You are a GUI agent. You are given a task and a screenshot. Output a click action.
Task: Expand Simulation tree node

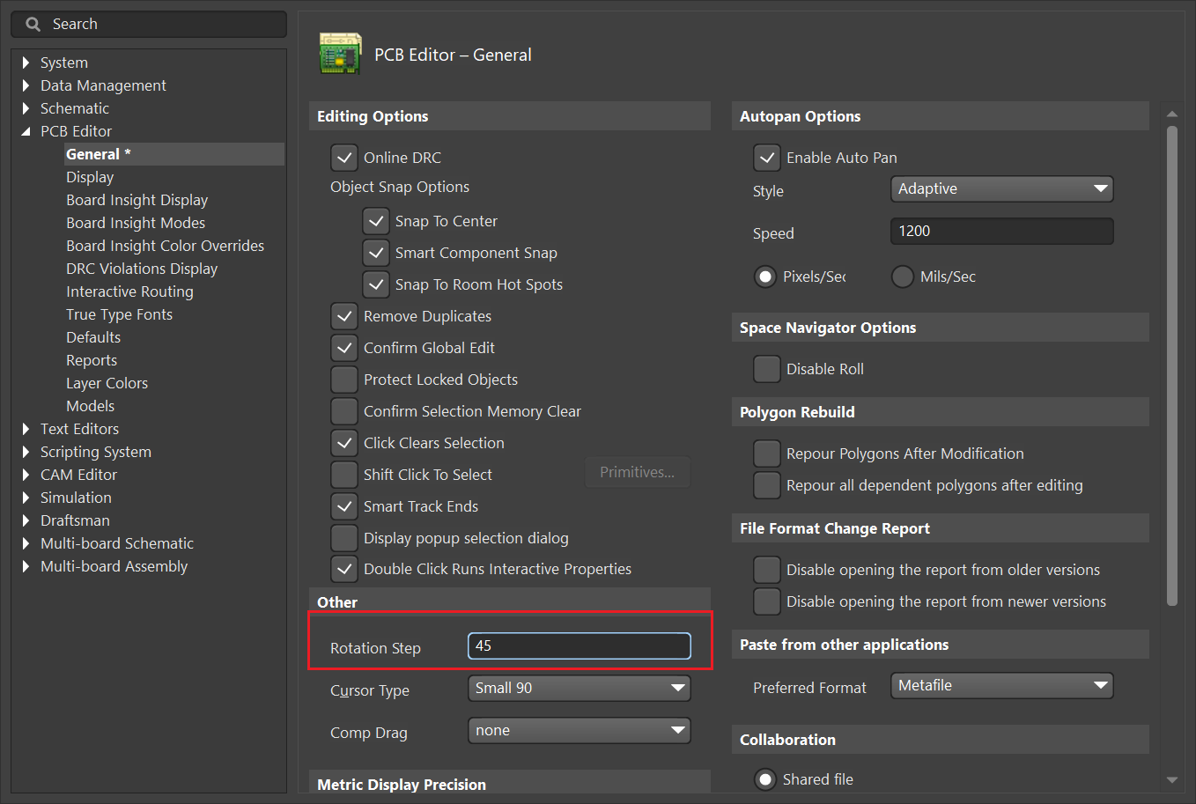click(26, 498)
